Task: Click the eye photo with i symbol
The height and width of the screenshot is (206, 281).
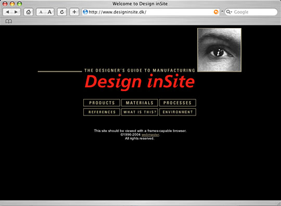Action: coord(220,50)
